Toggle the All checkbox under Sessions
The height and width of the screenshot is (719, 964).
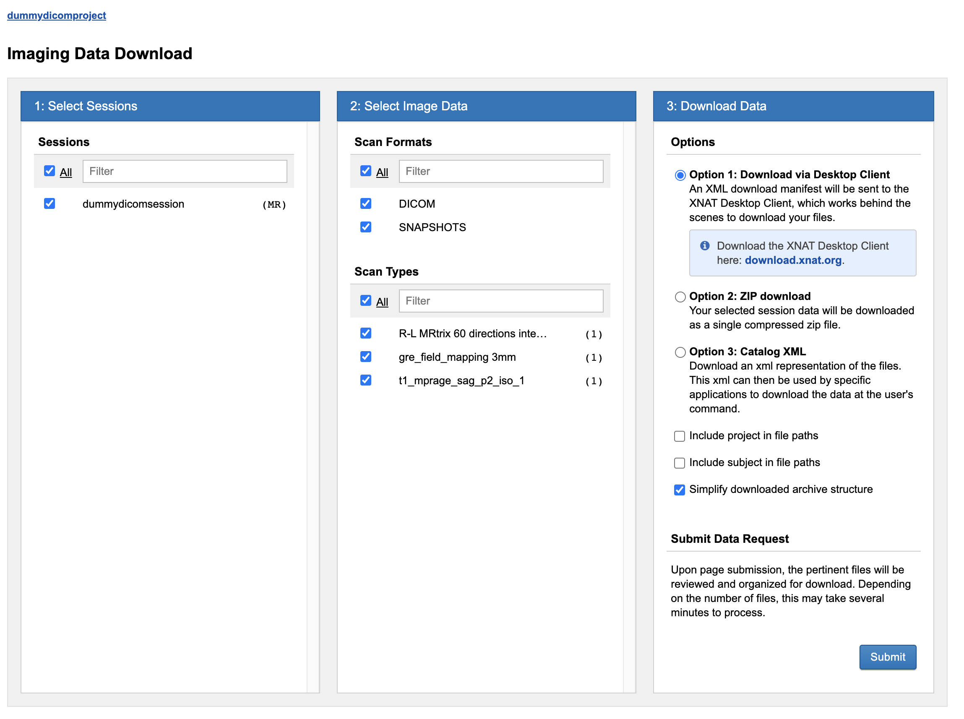point(50,171)
